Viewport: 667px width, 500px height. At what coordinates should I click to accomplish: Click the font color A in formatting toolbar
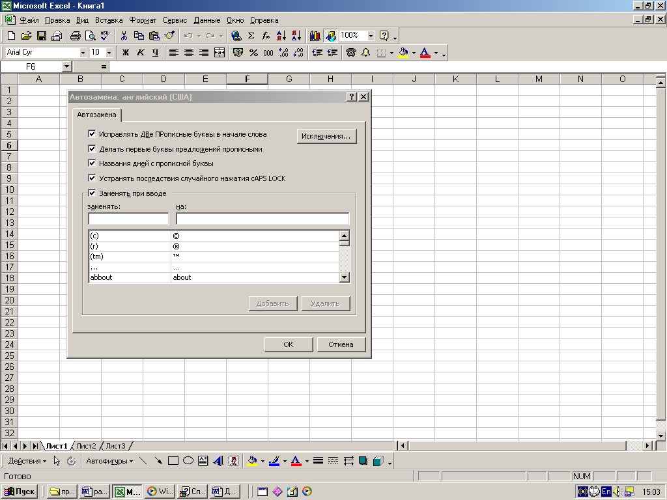pos(425,53)
